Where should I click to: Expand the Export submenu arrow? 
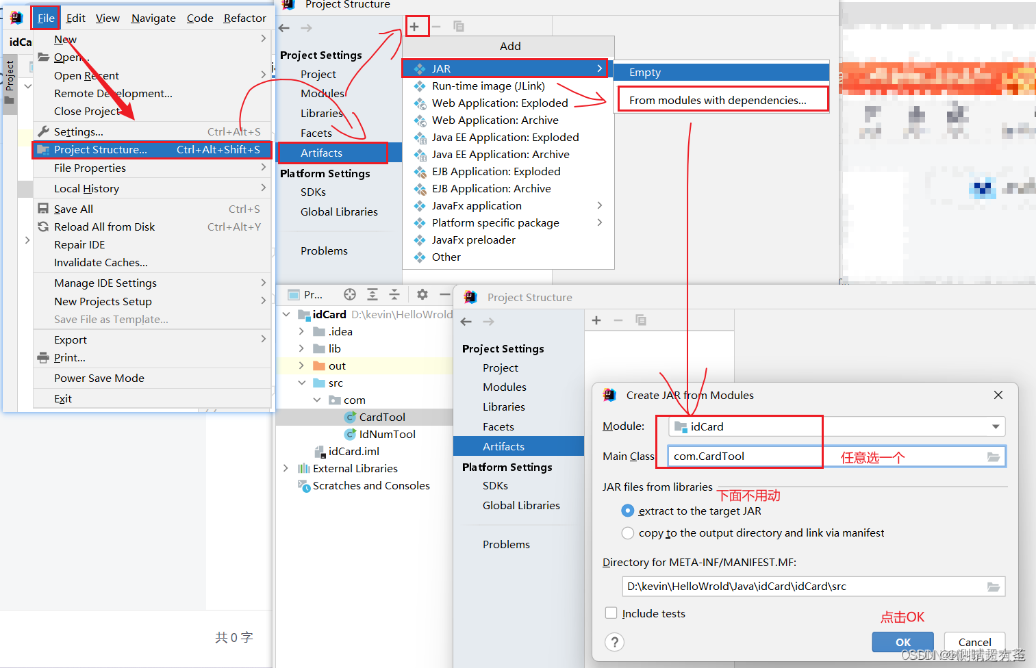pyautogui.click(x=264, y=339)
